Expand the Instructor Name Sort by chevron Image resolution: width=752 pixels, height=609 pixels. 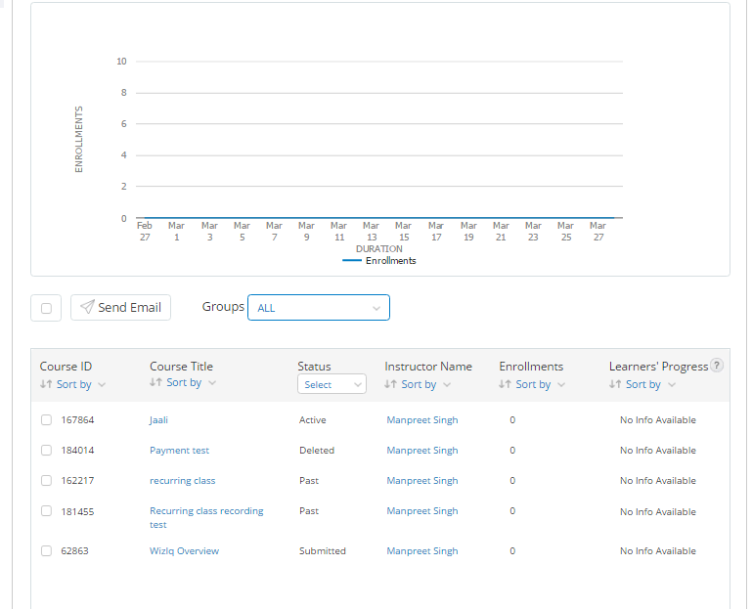(x=447, y=384)
